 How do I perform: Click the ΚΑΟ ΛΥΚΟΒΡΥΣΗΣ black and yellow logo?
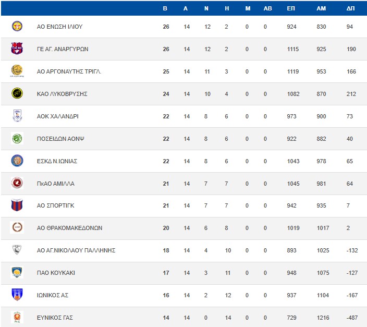tap(17, 93)
